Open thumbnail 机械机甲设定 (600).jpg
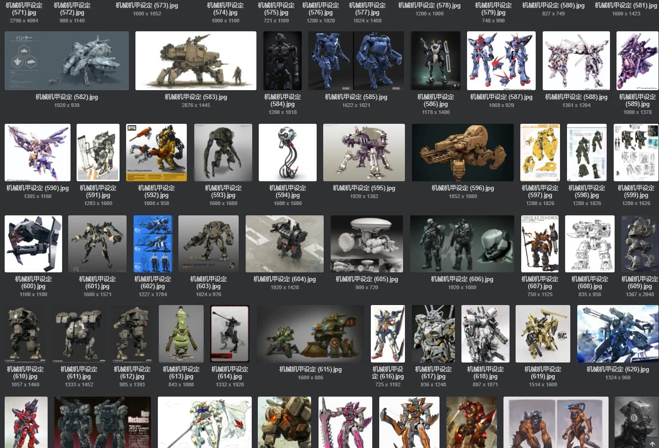659x448 pixels. 33,244
